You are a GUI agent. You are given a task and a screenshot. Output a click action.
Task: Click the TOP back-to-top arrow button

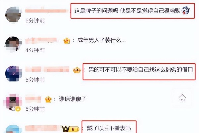[182, 98]
